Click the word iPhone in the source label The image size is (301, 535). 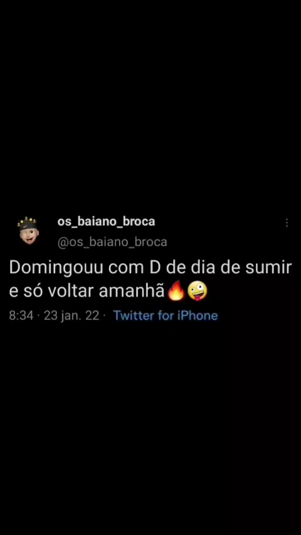click(x=197, y=315)
